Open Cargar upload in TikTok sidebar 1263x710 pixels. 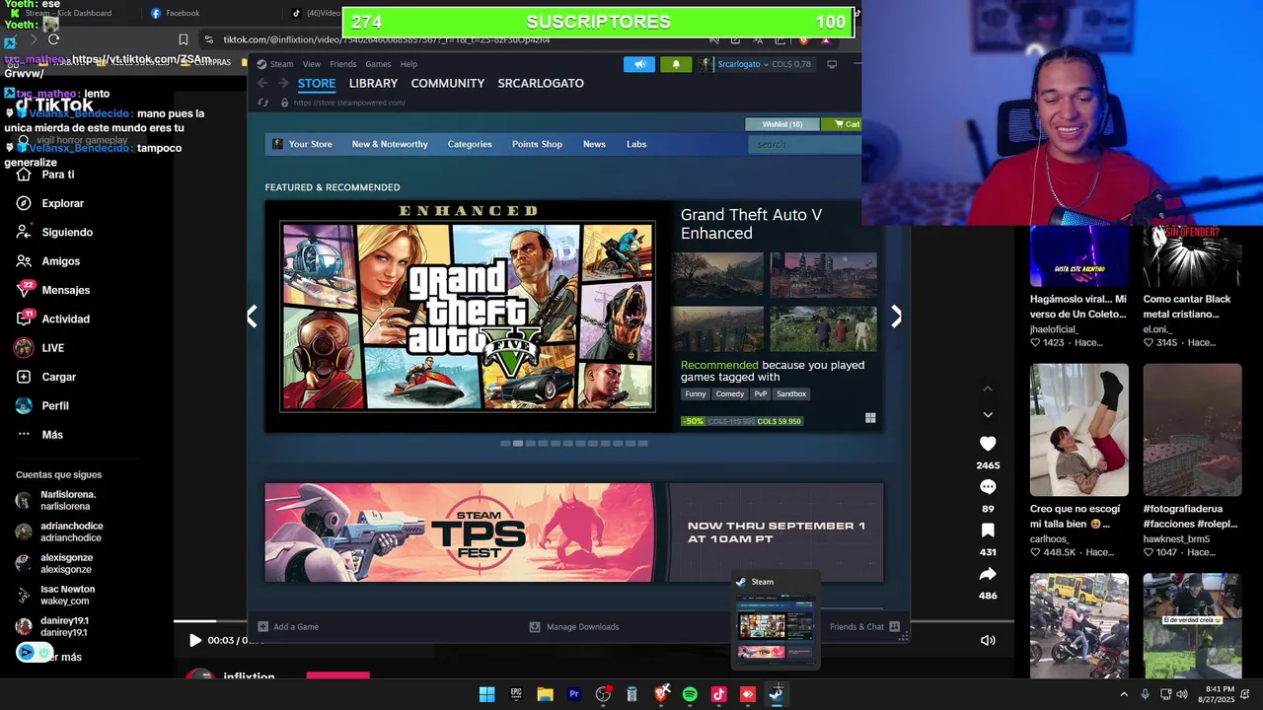(45, 377)
